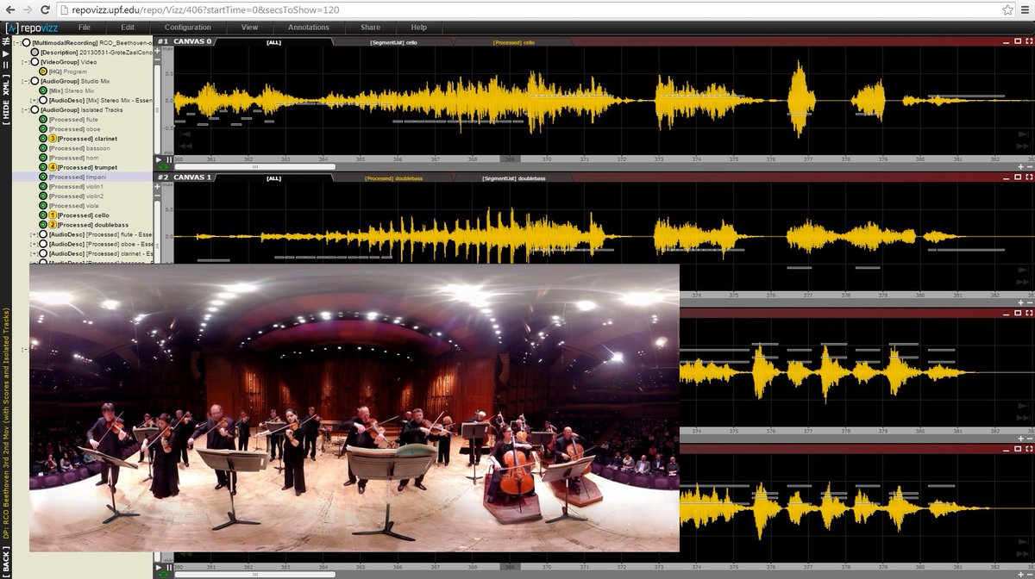Image resolution: width=1035 pixels, height=579 pixels.
Task: Play the Processed bassoon track icon
Action: click(x=43, y=147)
